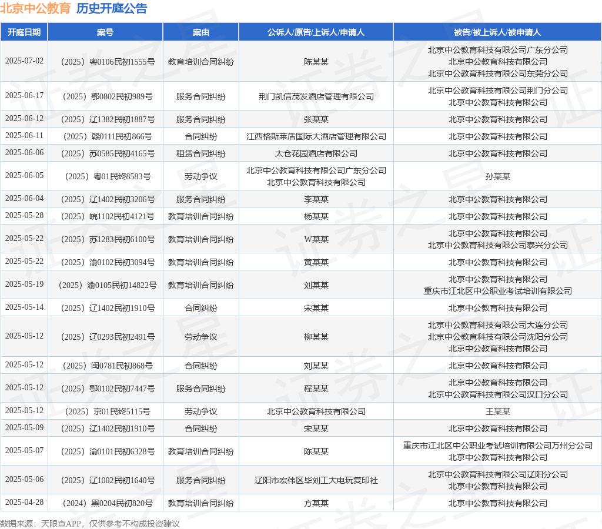Image resolution: width=602 pixels, height=529 pixels.
Task: Select the 案由 column header
Action: click(201, 32)
